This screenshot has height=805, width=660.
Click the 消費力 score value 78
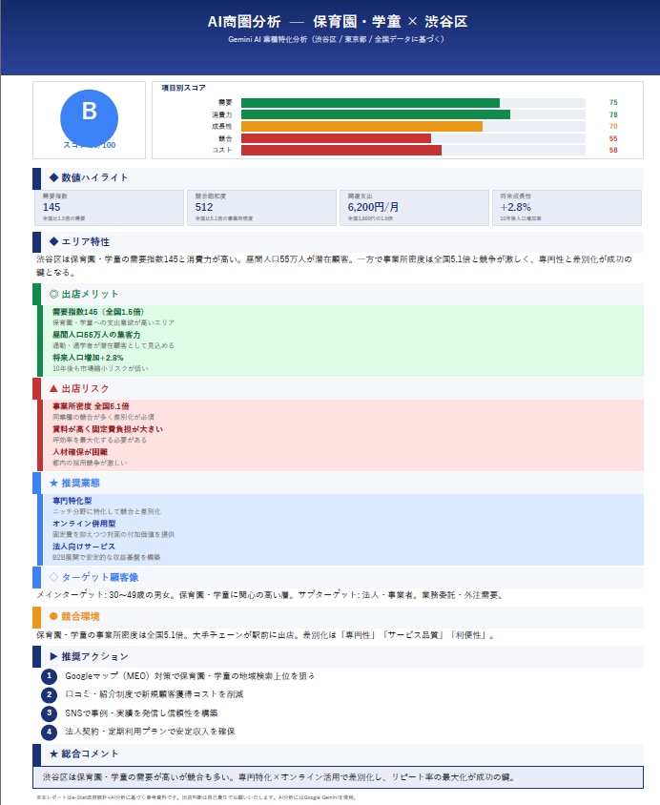pyautogui.click(x=613, y=114)
